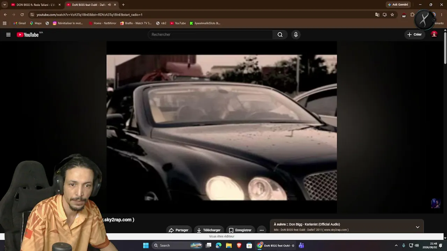Viewport: 447px width, 251px height.
Task: Go to YouTube home via logo
Action: 28,35
